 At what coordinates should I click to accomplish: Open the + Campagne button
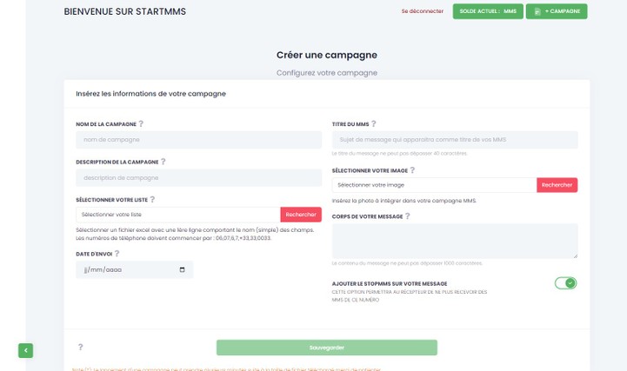coord(556,11)
